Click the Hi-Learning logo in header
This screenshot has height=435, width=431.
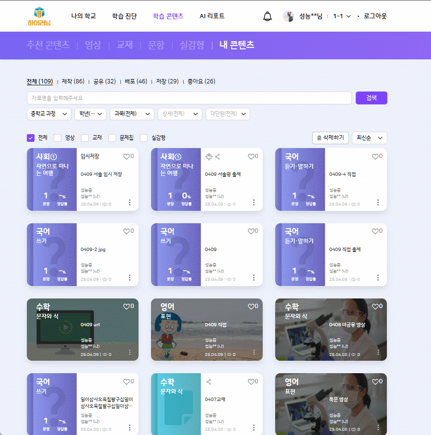tap(39, 16)
